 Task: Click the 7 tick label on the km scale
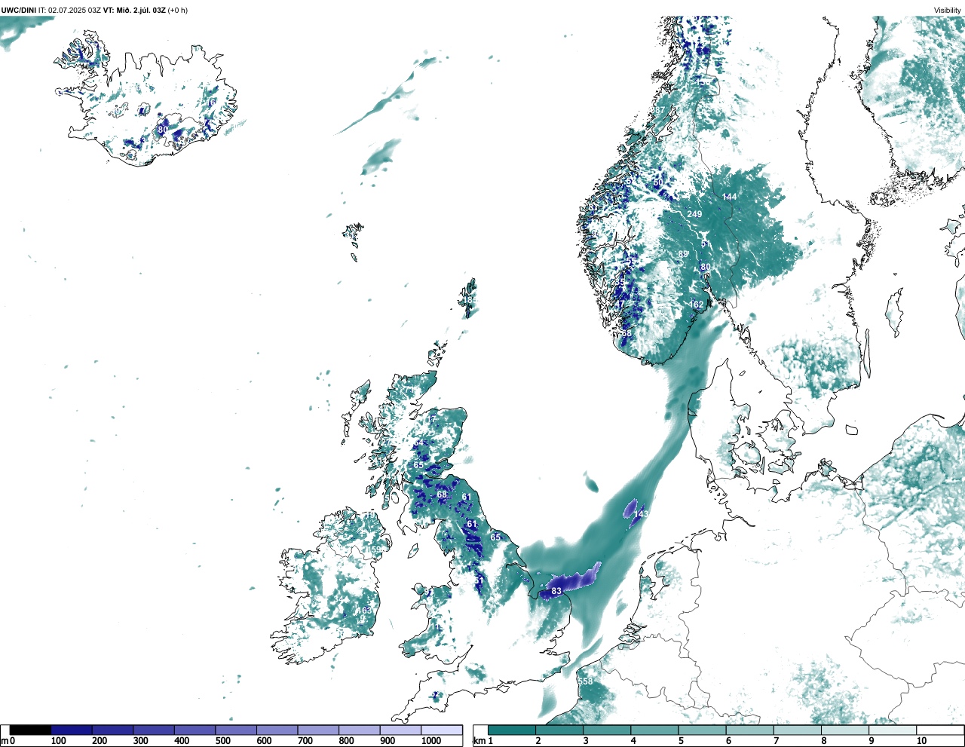[x=775, y=741]
